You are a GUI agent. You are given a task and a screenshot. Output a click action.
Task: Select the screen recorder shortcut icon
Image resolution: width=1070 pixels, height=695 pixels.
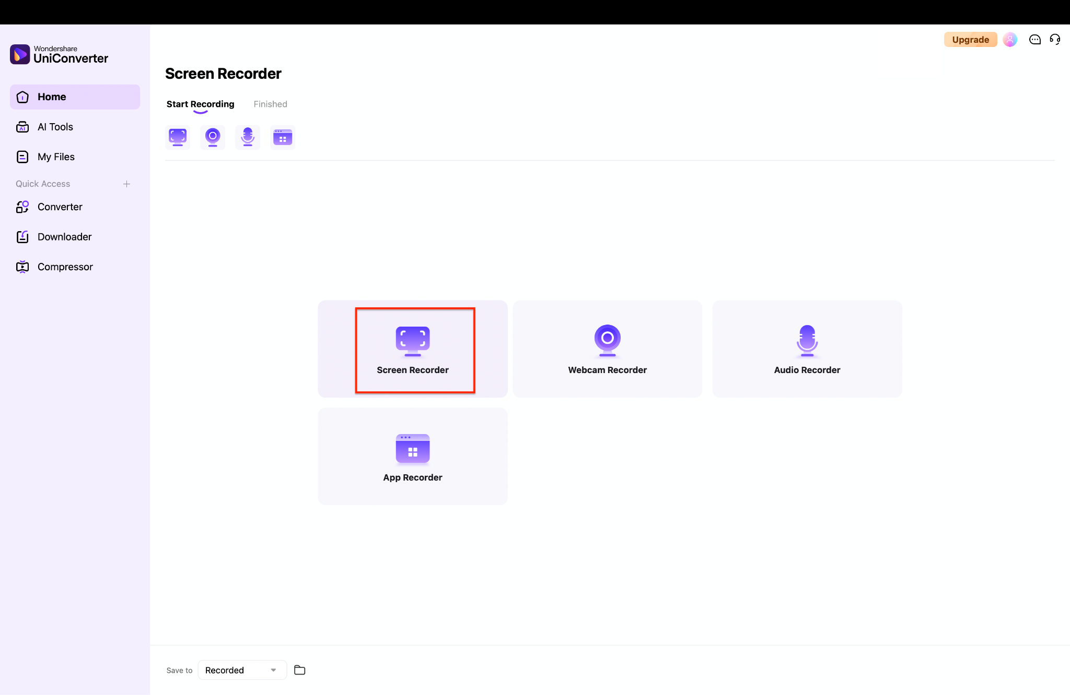(178, 137)
